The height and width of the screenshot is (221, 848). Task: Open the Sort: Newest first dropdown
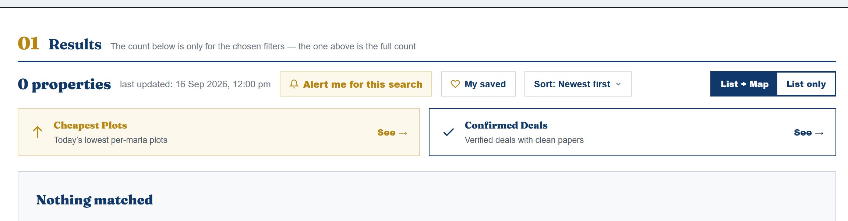pyautogui.click(x=578, y=84)
